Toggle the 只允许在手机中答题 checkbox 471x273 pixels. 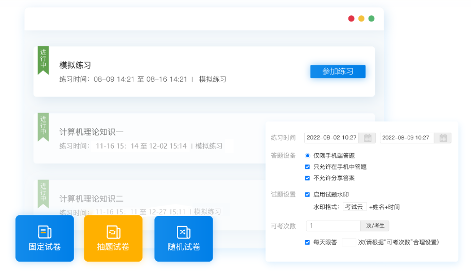point(308,167)
